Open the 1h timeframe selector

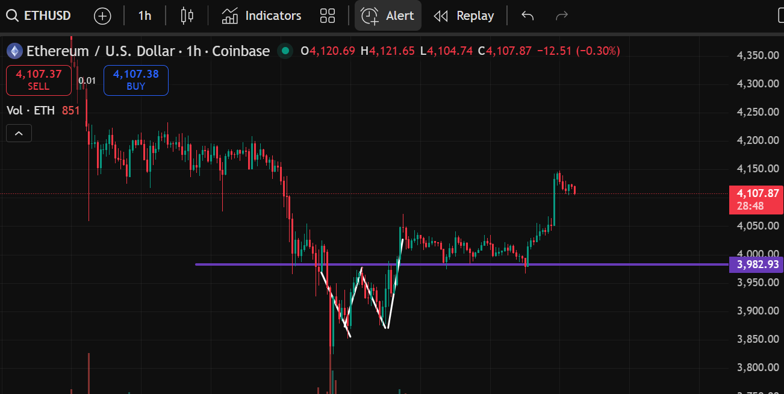(x=145, y=16)
